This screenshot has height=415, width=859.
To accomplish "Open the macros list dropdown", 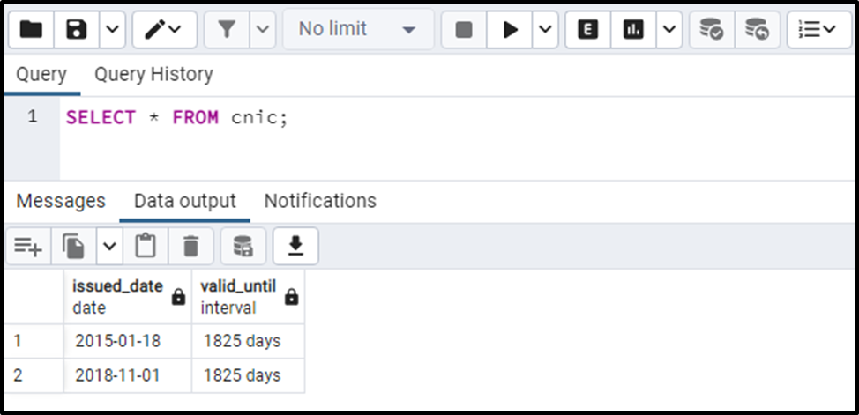I will click(819, 30).
